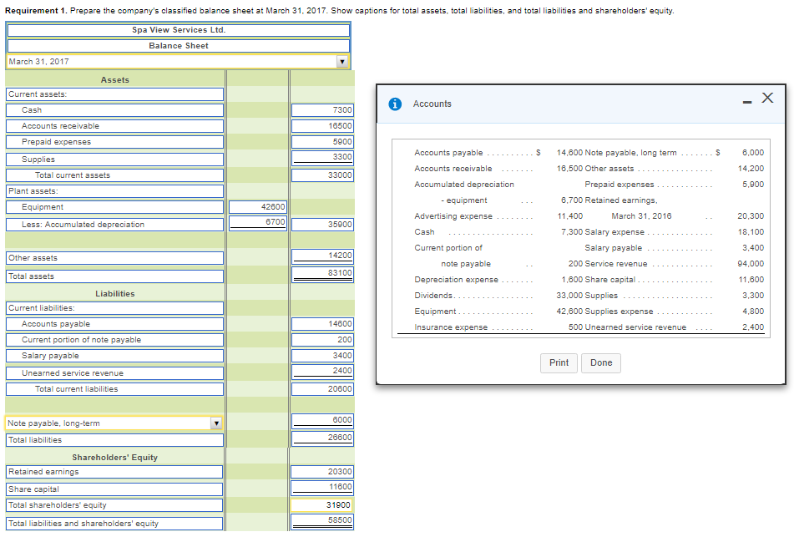Select the Total liabilities and shareholders' equity amount 58500
This screenshot has height=537, width=794.
pos(322,521)
